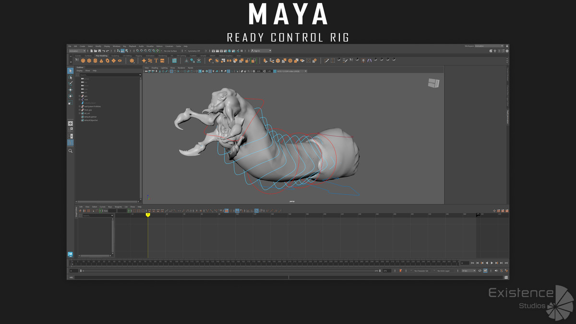Open the Workspace dropdown
Screen dimensions: 576x324
coord(489,46)
